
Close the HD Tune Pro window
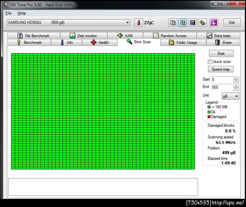pyautogui.click(x=237, y=3)
